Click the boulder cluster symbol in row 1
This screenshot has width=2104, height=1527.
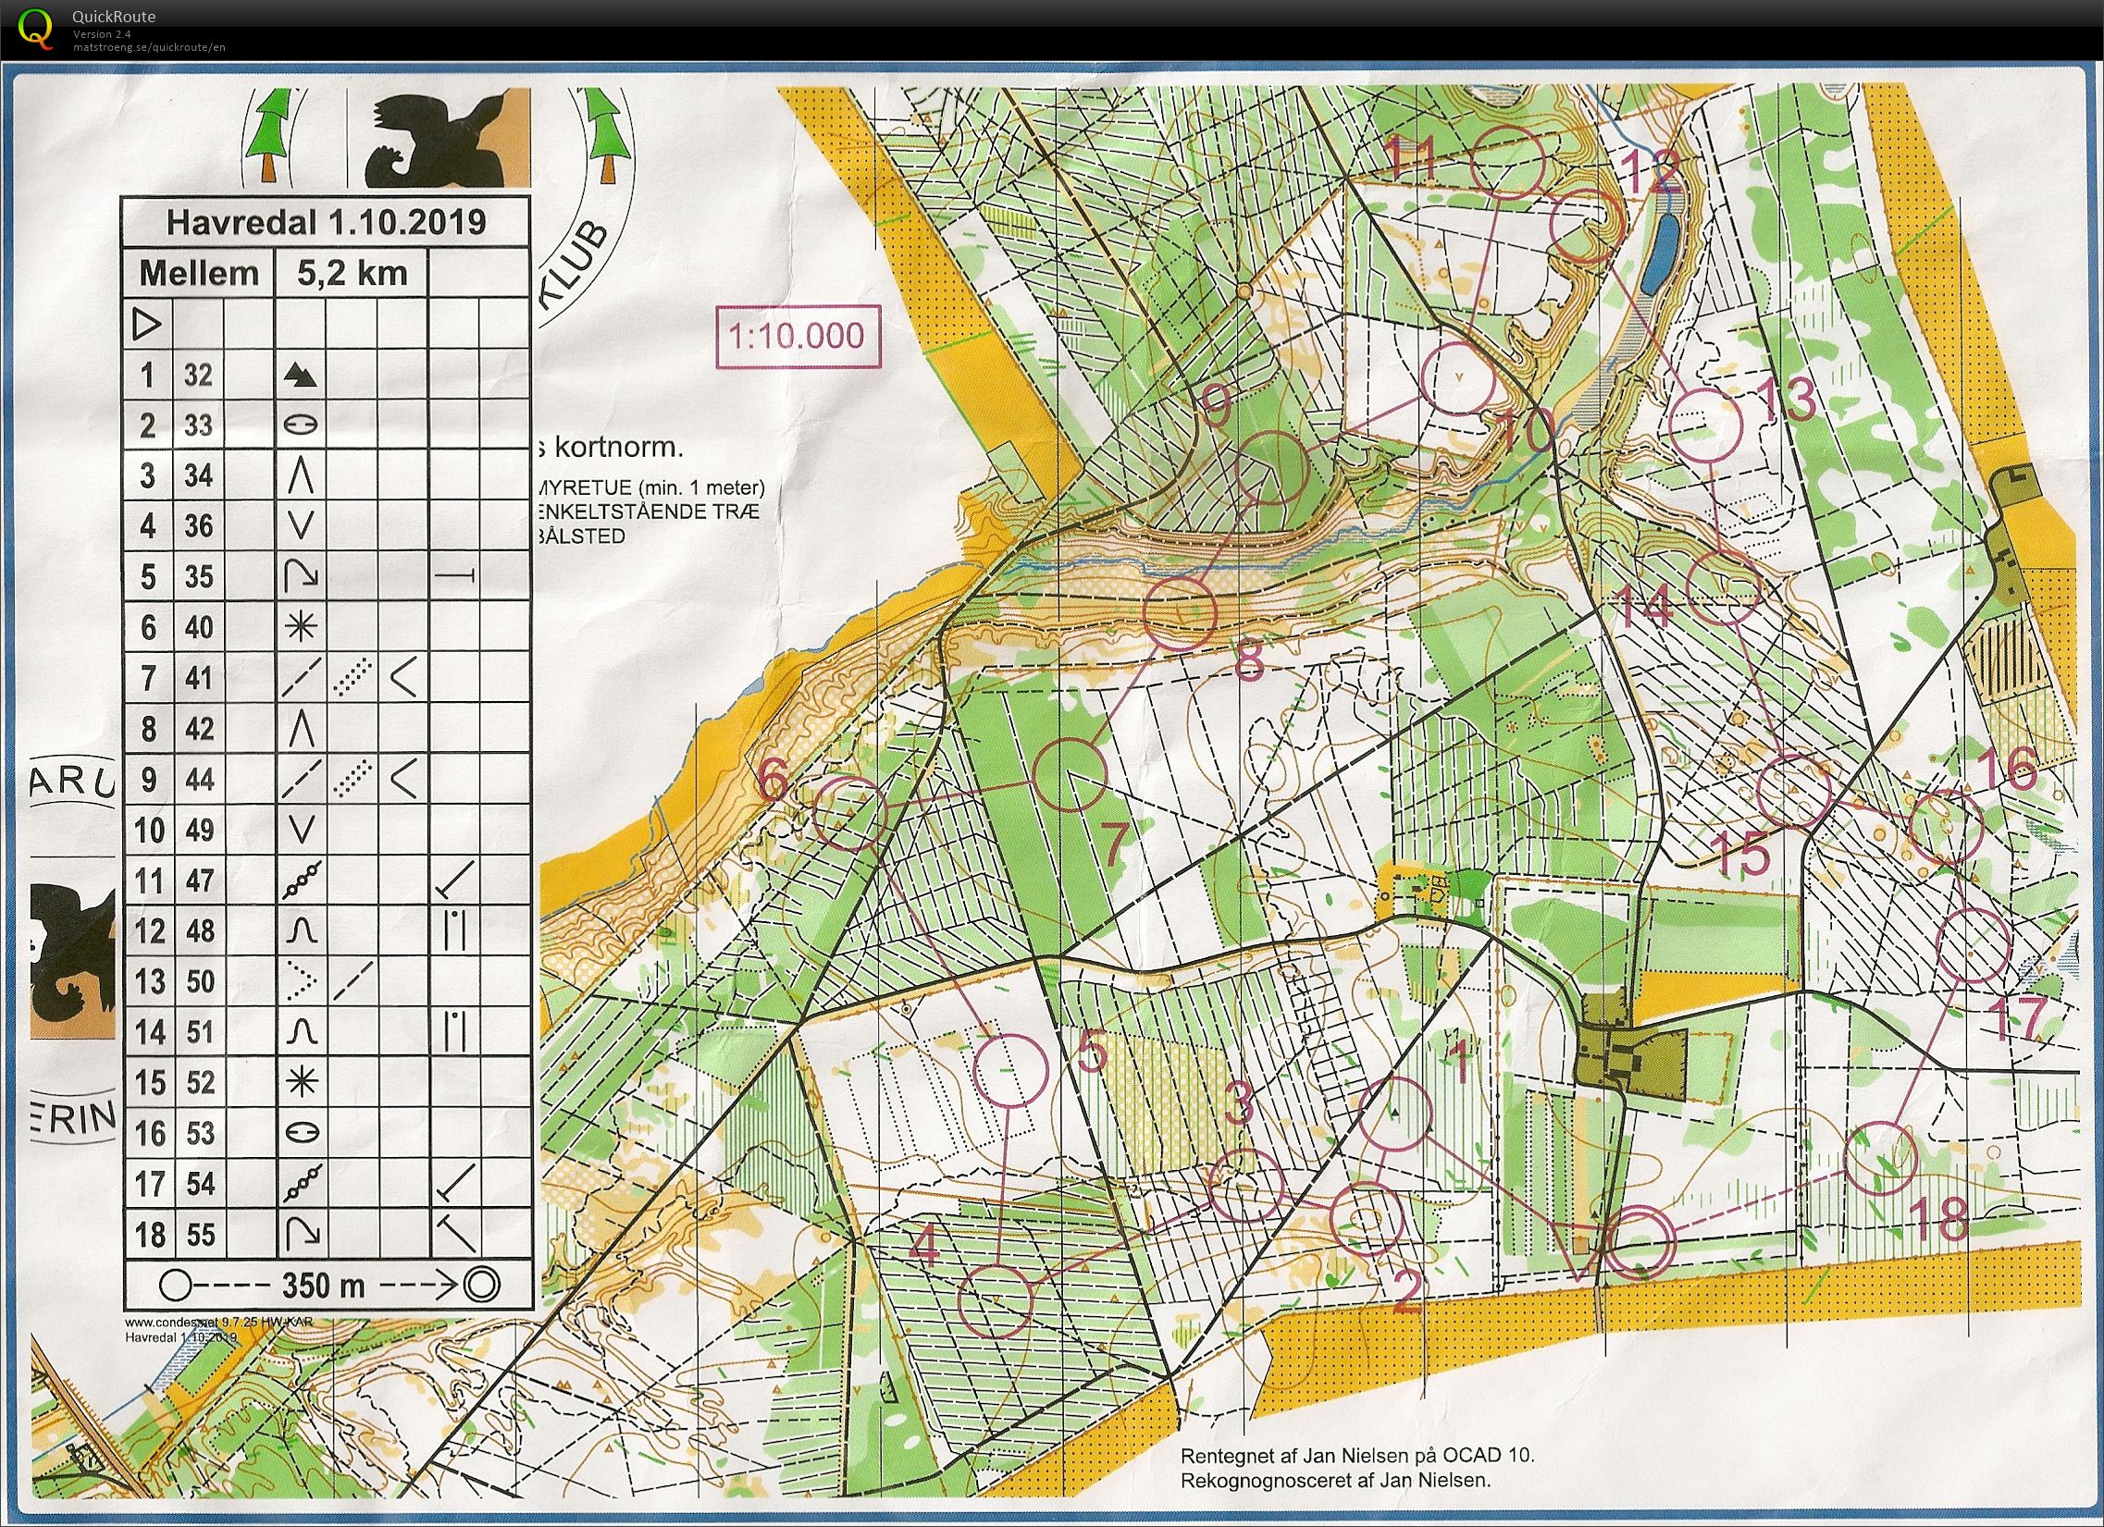click(300, 375)
